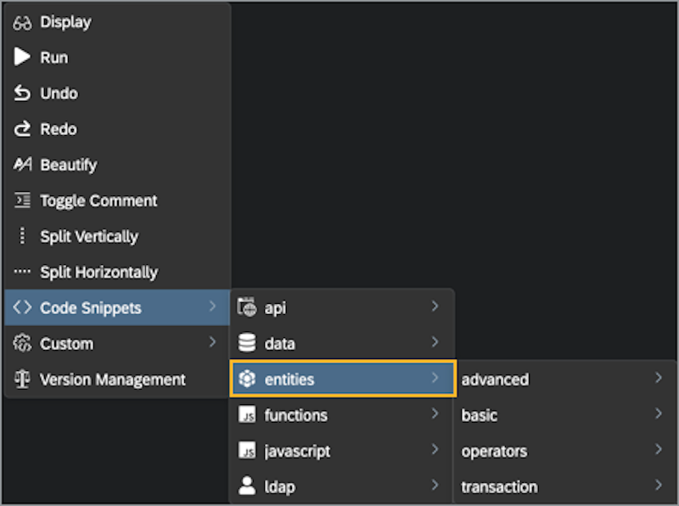Image resolution: width=679 pixels, height=506 pixels.
Task: Click the Version Management scale icon
Action: pyautogui.click(x=22, y=379)
